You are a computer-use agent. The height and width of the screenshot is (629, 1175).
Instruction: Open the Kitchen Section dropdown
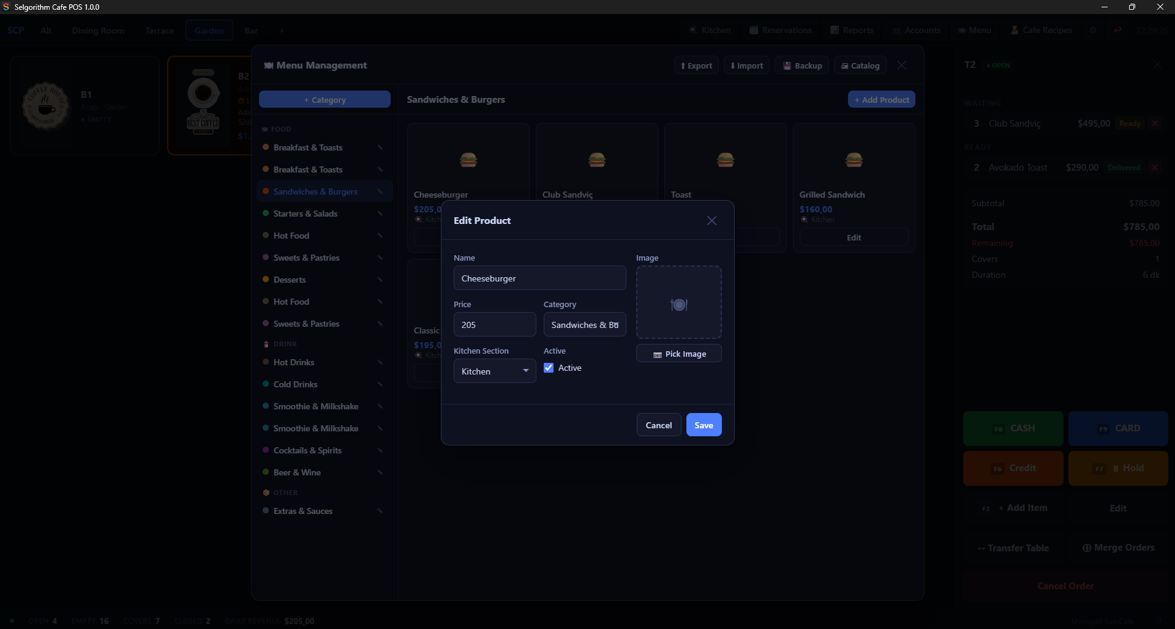[x=495, y=371]
